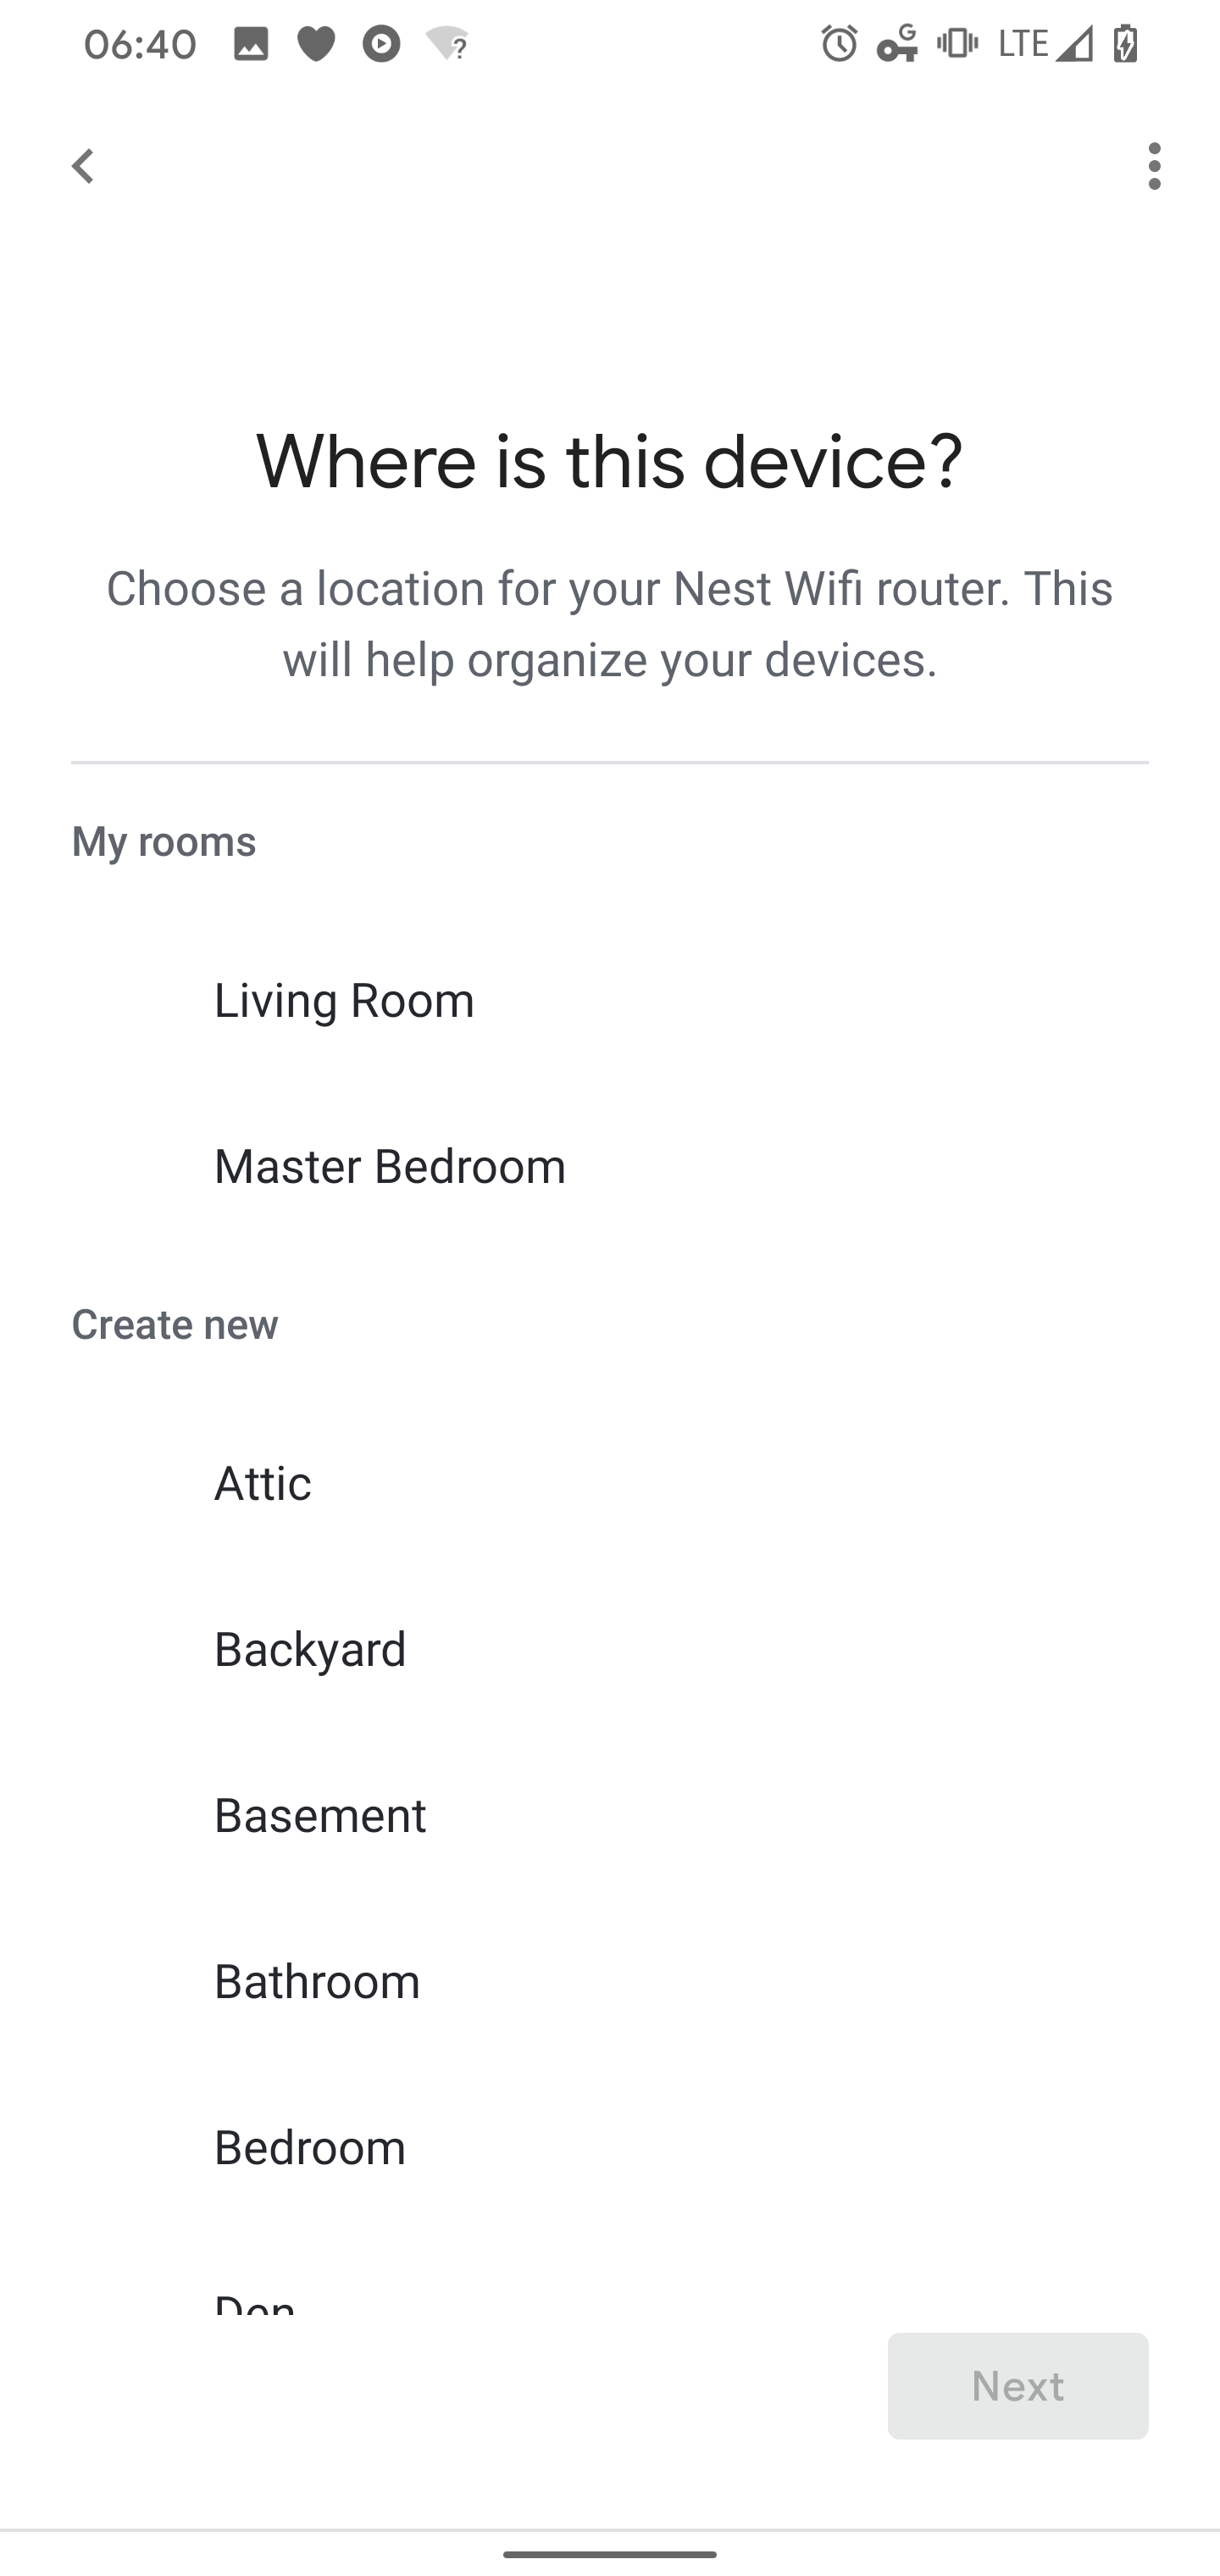Select Bathroom as the router location

[316, 1981]
